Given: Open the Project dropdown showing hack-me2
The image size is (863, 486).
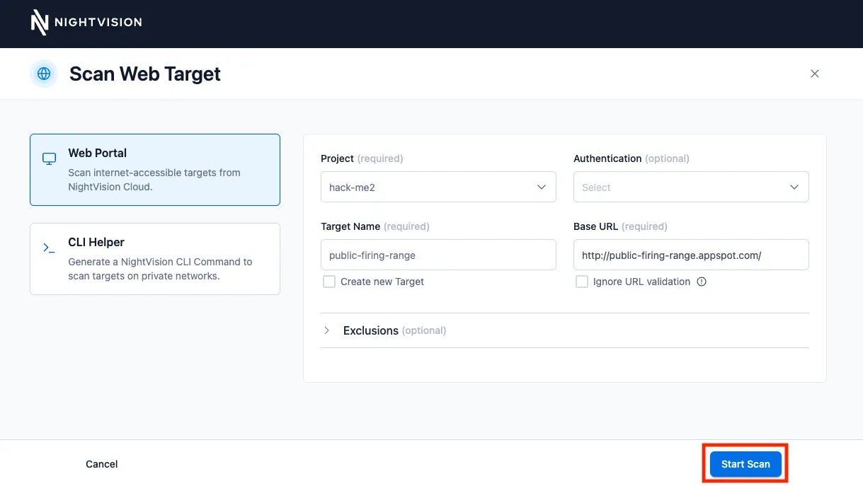Looking at the screenshot, I should pyautogui.click(x=438, y=187).
